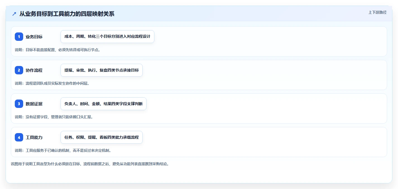Image resolution: width=398 pixels, height=189 pixels.
Task: Select the chip 成本、周期、转化三个目标分别进入对应流程设计
Action: click(107, 37)
